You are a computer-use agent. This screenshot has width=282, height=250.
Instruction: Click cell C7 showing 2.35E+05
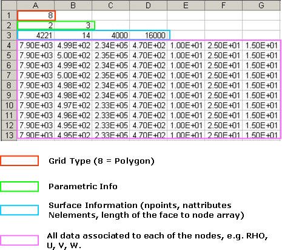coord(111,75)
